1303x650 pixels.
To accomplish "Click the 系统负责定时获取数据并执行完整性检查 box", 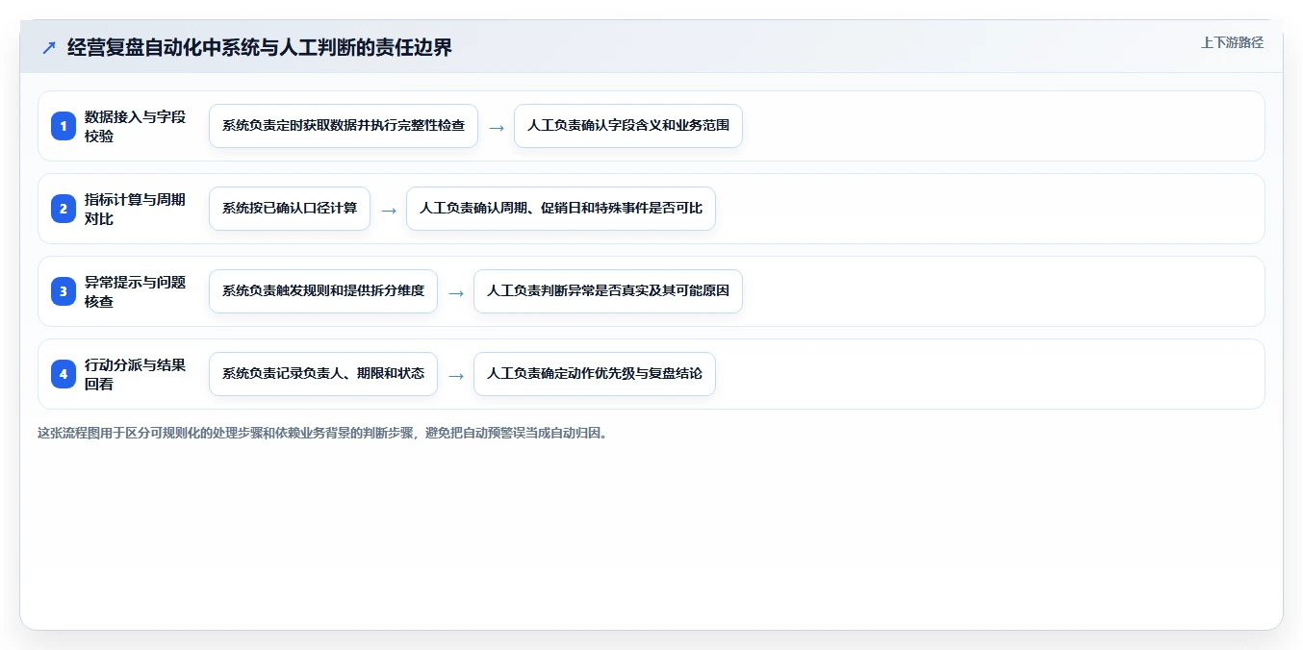I will [344, 126].
